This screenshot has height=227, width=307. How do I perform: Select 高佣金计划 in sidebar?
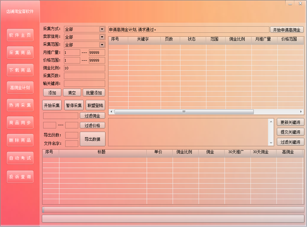click(x=20, y=88)
